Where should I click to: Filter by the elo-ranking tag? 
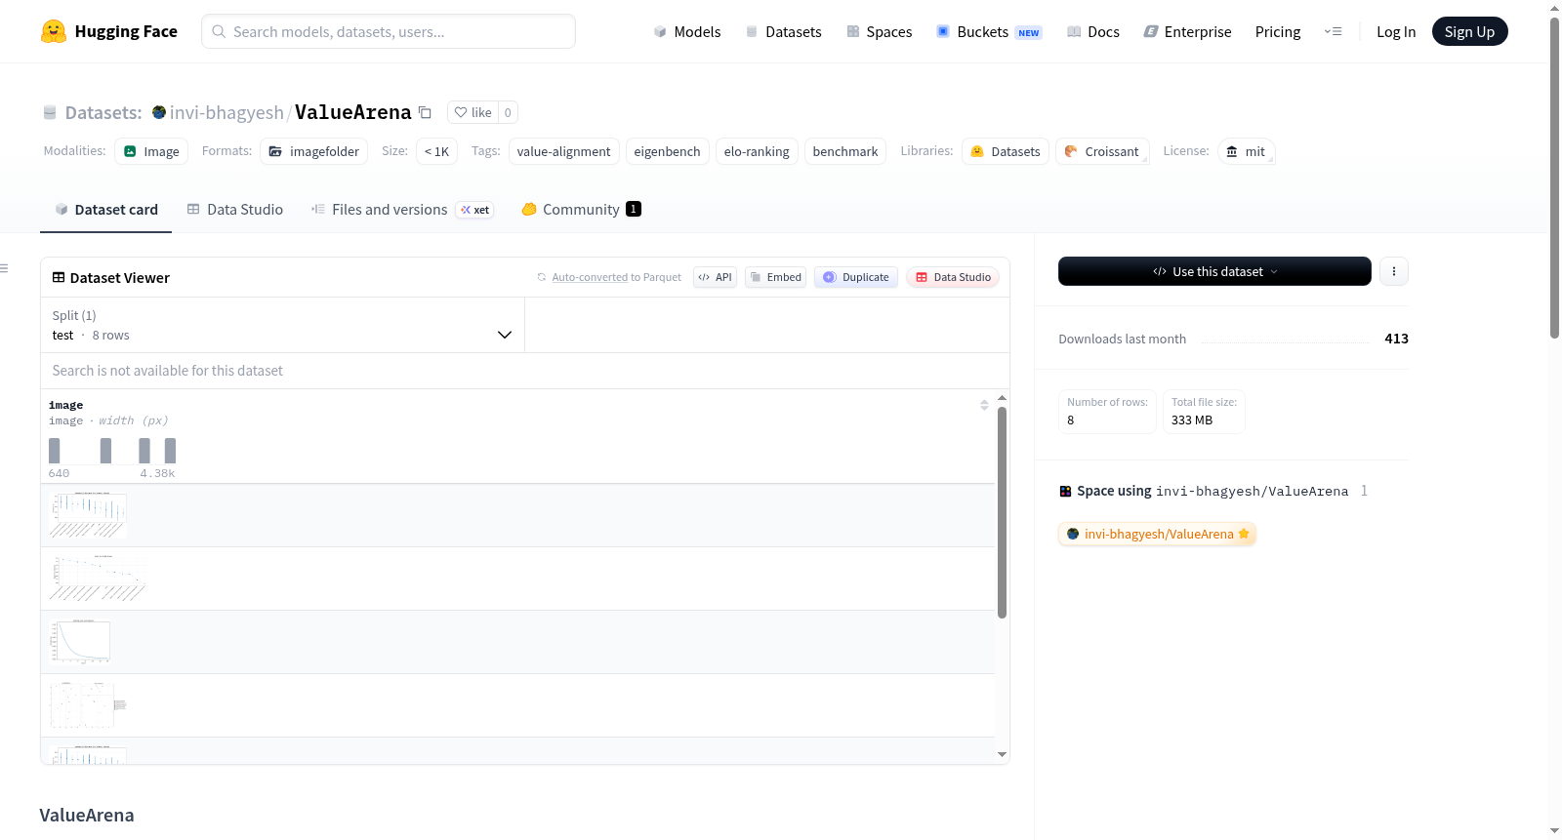(757, 151)
